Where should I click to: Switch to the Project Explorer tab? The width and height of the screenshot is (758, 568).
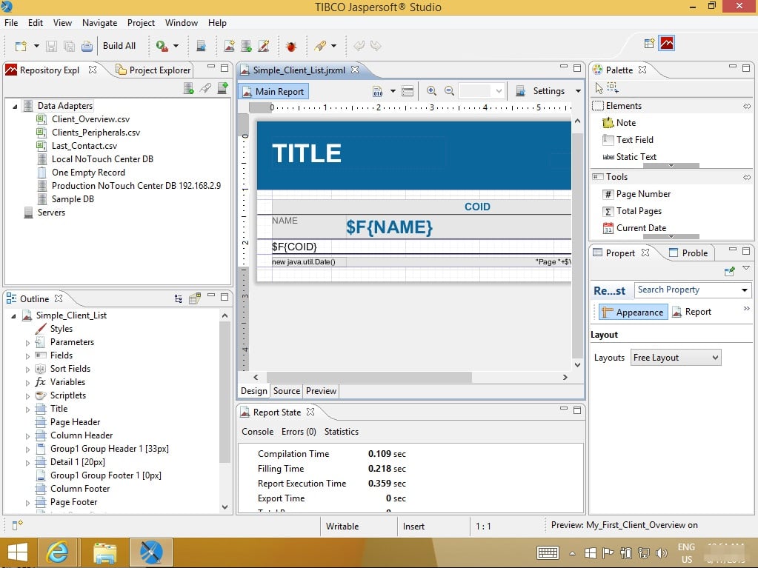click(159, 70)
